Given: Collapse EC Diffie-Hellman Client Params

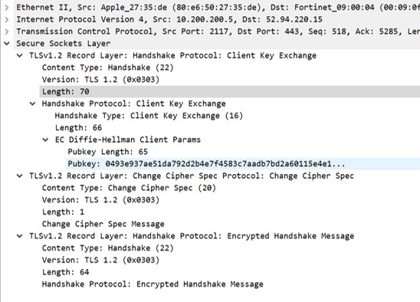Looking at the screenshot, I should click(45, 140).
